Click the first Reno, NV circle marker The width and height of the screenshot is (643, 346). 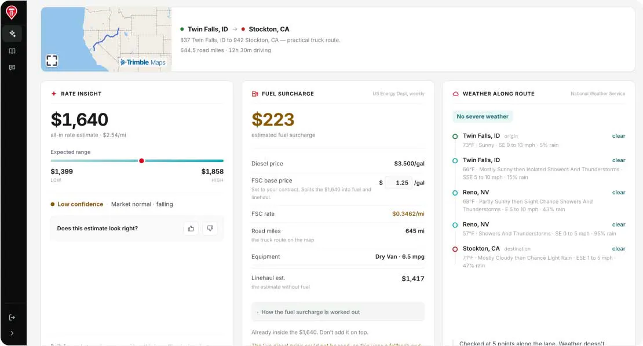click(455, 193)
